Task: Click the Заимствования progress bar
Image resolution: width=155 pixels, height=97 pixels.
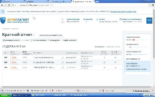Action: [140, 40]
